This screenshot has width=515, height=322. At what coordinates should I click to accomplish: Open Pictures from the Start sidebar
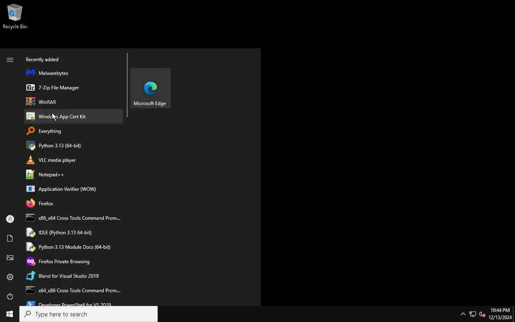click(10, 258)
